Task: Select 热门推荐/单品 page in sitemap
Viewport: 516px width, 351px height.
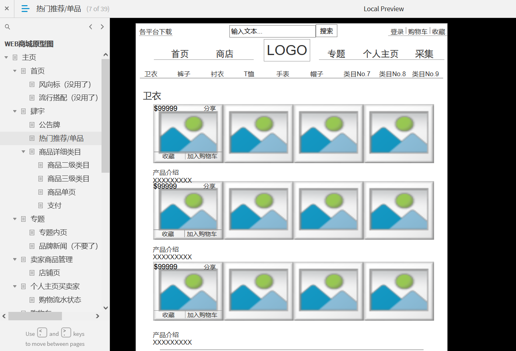Action: tap(61, 138)
